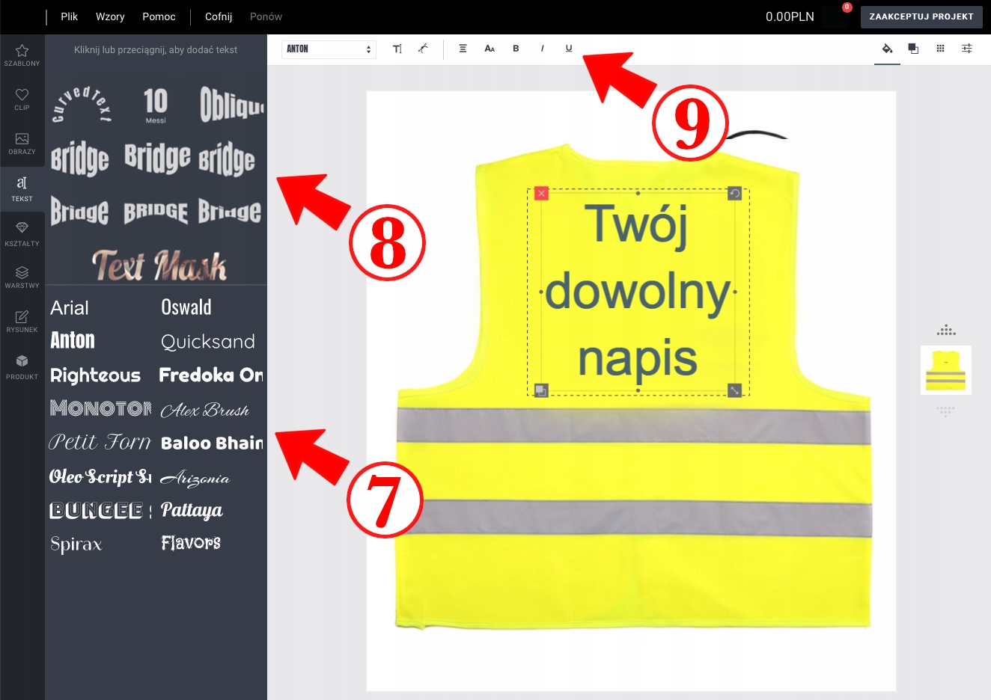Viewport: 991px width, 700px height.
Task: Click the rotate handle on text box
Action: pos(735,194)
